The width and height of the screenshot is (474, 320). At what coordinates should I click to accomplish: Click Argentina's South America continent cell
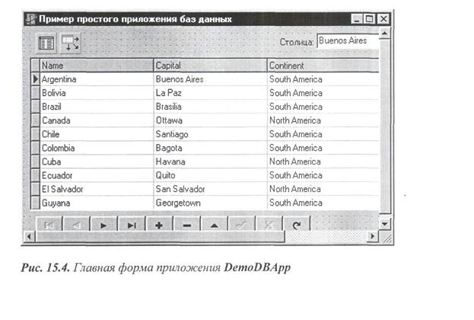click(x=323, y=79)
